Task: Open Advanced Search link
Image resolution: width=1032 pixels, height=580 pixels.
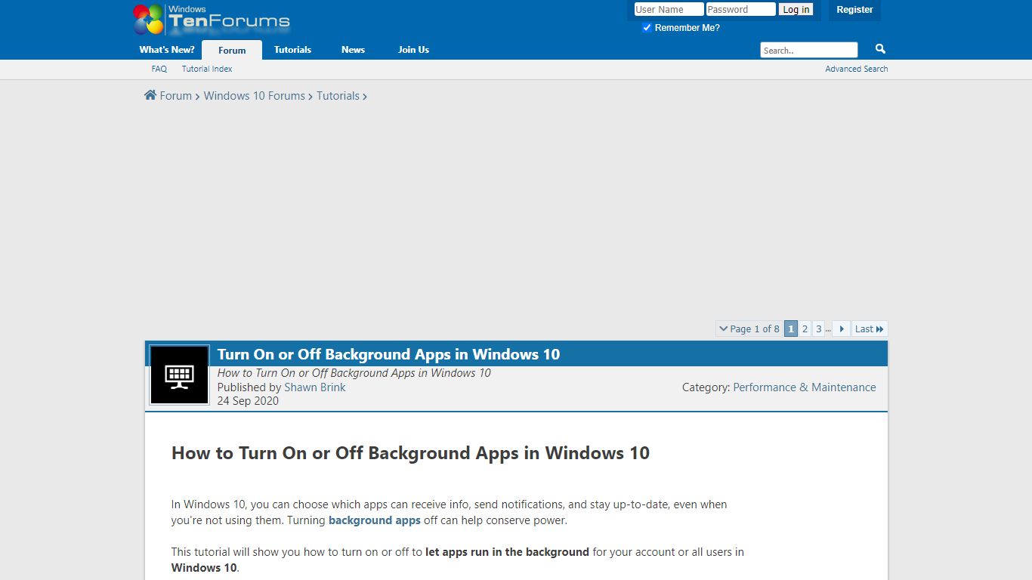Action: coord(857,69)
